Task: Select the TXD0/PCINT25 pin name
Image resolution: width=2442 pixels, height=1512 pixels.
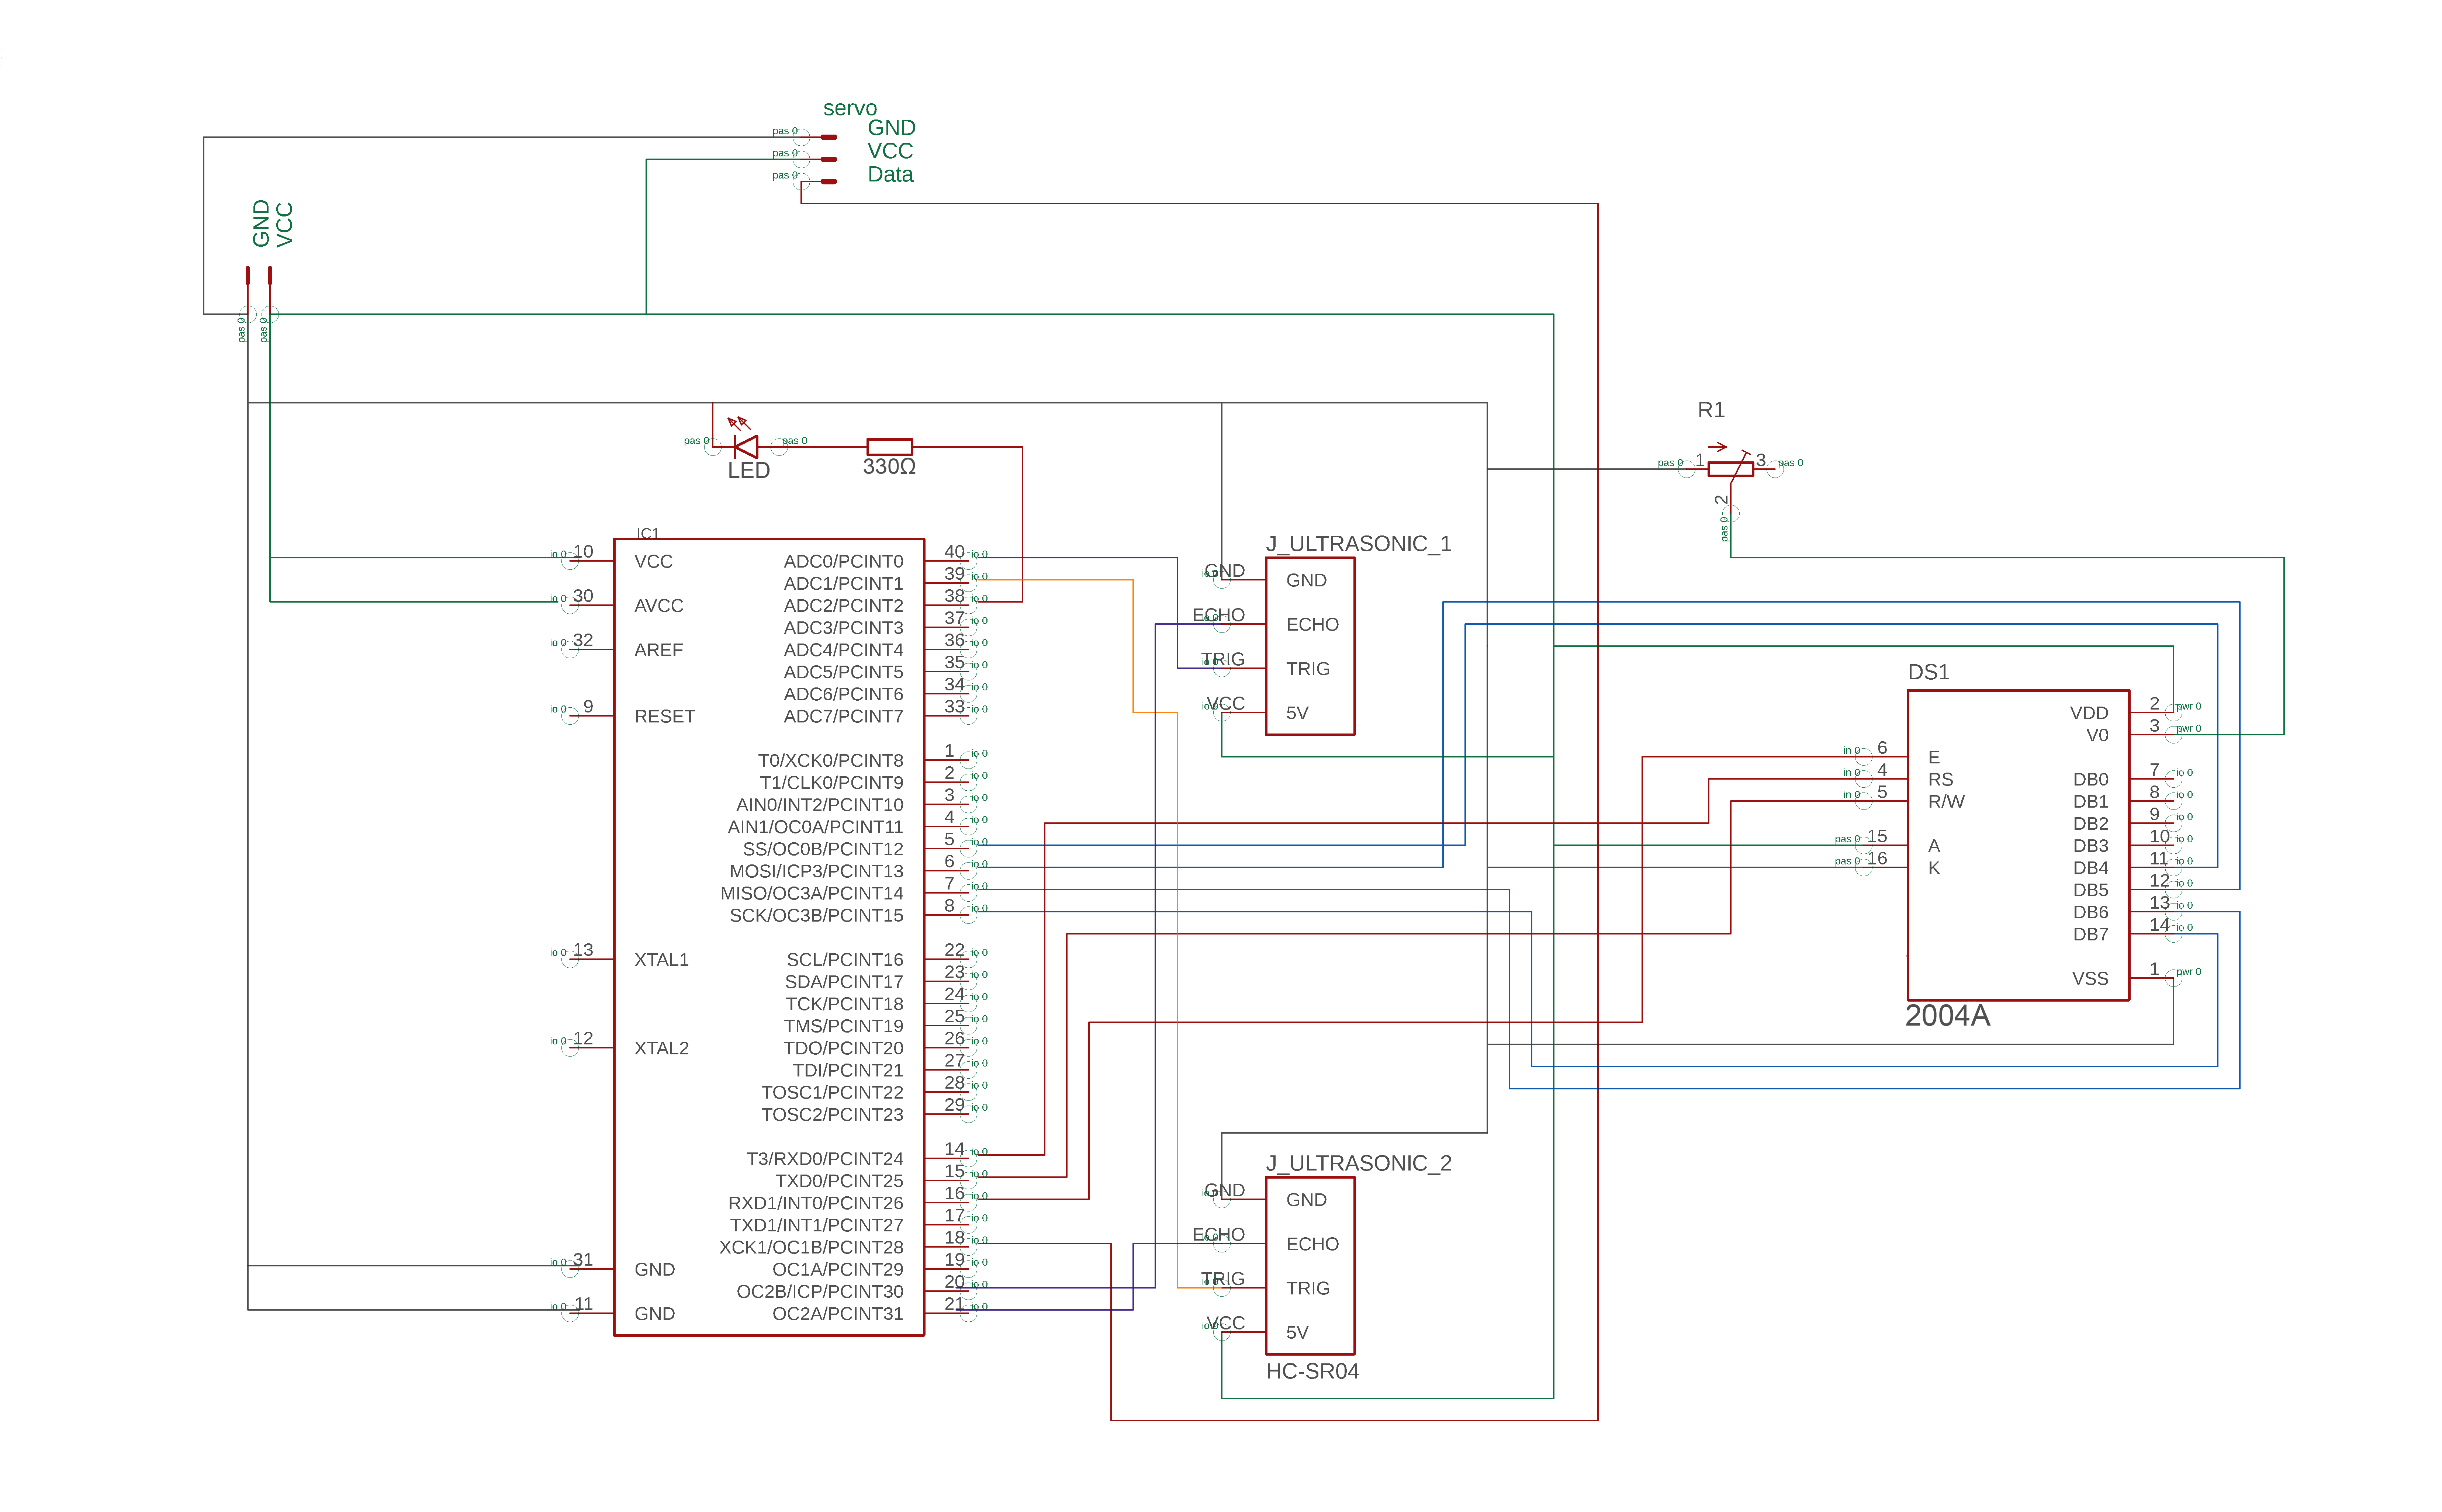Action: point(838,1181)
